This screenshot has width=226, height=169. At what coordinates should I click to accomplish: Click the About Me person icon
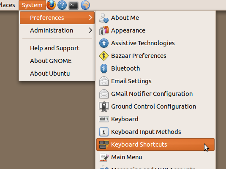click(x=104, y=18)
